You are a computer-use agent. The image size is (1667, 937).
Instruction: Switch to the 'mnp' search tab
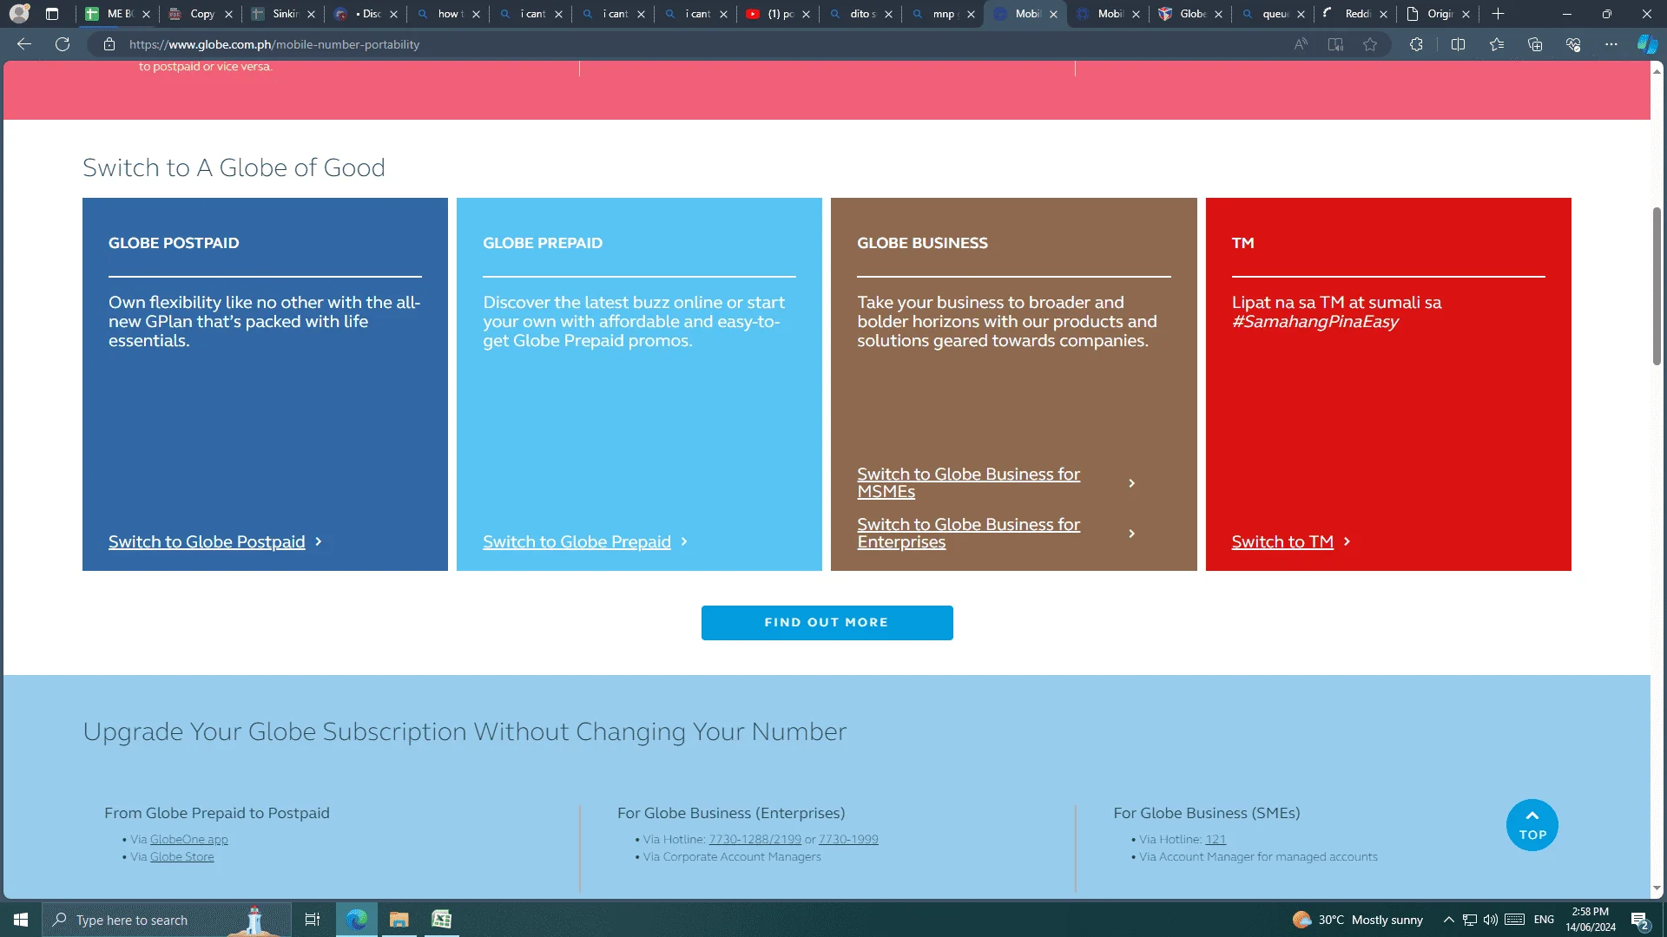942,14
